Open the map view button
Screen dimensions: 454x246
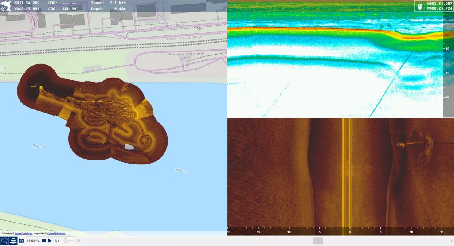[5, 241]
